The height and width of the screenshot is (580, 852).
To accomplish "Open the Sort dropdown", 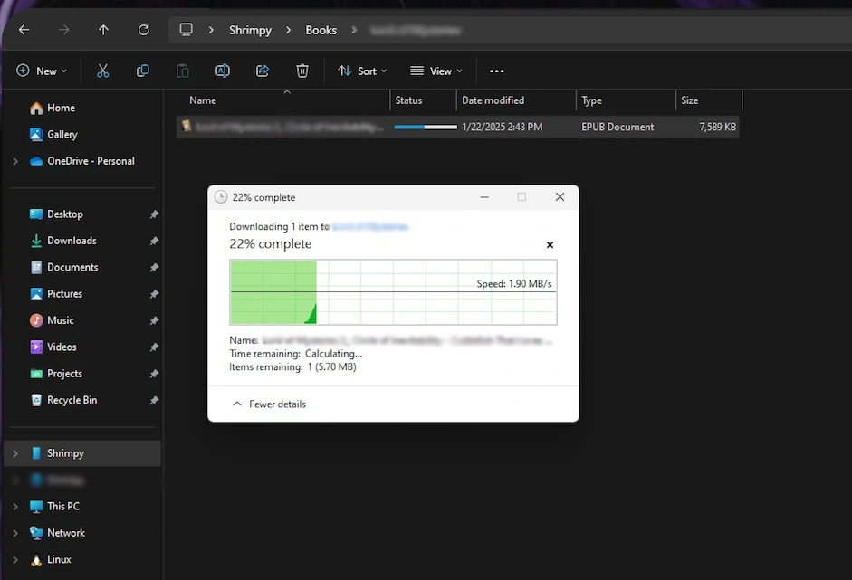I will (x=362, y=71).
